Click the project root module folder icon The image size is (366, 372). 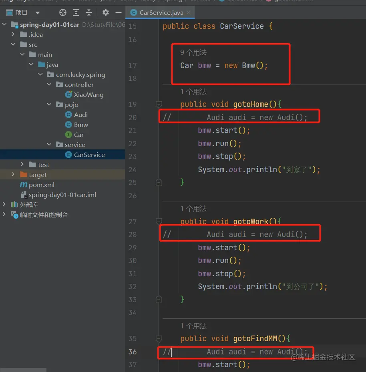tap(14, 25)
